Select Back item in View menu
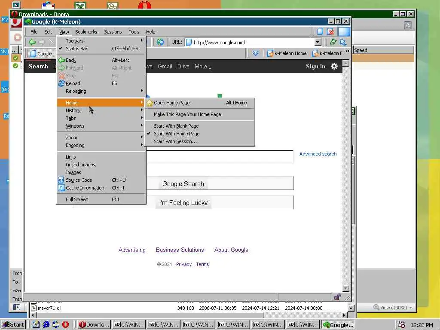The width and height of the screenshot is (440, 330). 101,60
